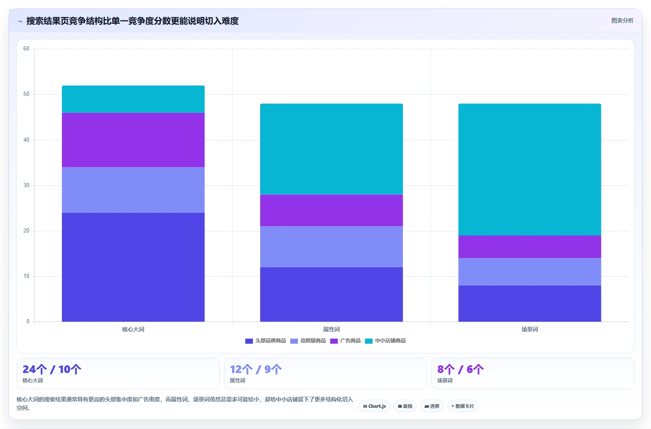Click the dark blue 头部品牌 segment of 核心大词 bar
This screenshot has width=651, height=429.
133,267
